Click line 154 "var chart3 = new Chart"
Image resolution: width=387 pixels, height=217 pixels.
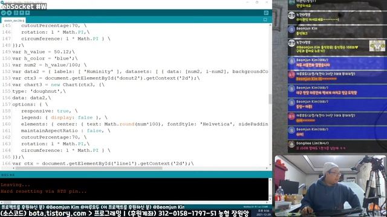point(58,84)
